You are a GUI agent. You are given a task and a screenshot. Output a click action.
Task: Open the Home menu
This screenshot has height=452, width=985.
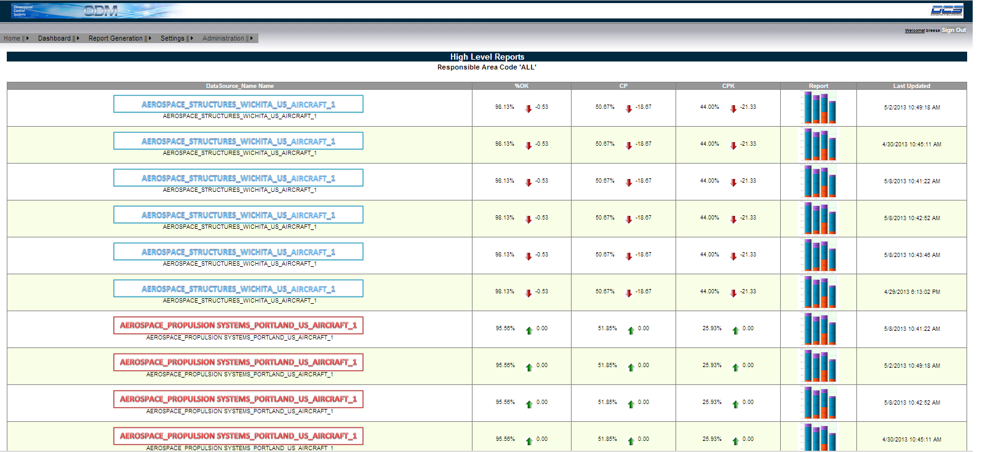pos(12,38)
